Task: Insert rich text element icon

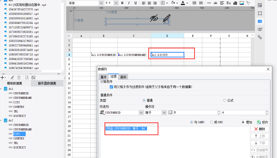Action: [222, 3]
